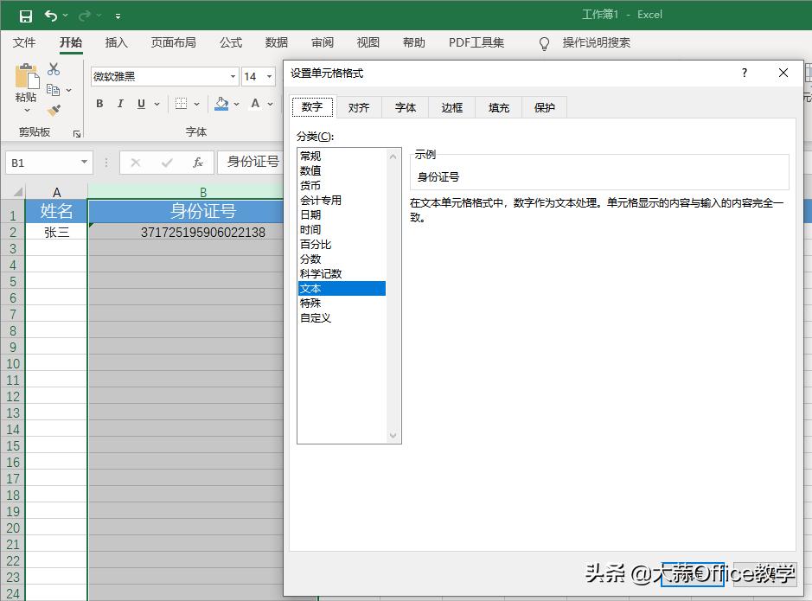Click the Paste icon
Image resolution: width=812 pixels, height=601 pixels.
pyautogui.click(x=26, y=78)
